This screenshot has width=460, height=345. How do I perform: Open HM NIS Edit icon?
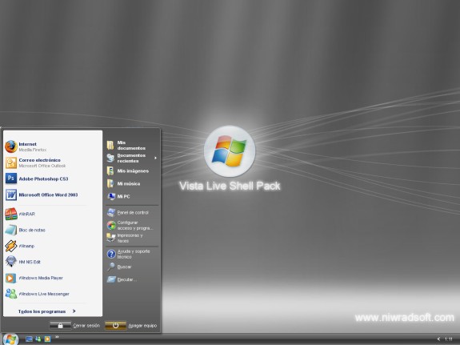coord(11,262)
